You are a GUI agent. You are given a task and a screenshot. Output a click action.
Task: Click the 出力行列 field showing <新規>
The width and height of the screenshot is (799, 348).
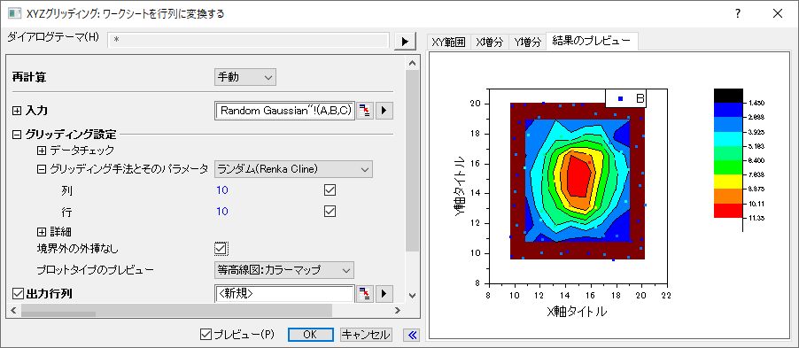pyautogui.click(x=285, y=293)
